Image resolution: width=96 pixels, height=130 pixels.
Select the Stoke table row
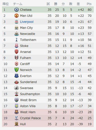coord(48,46)
